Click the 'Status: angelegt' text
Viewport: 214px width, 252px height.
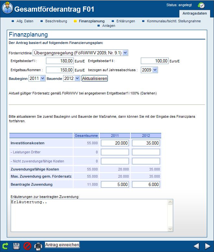179,5
